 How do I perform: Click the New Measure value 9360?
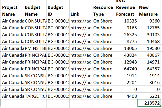(x=149, y=21)
